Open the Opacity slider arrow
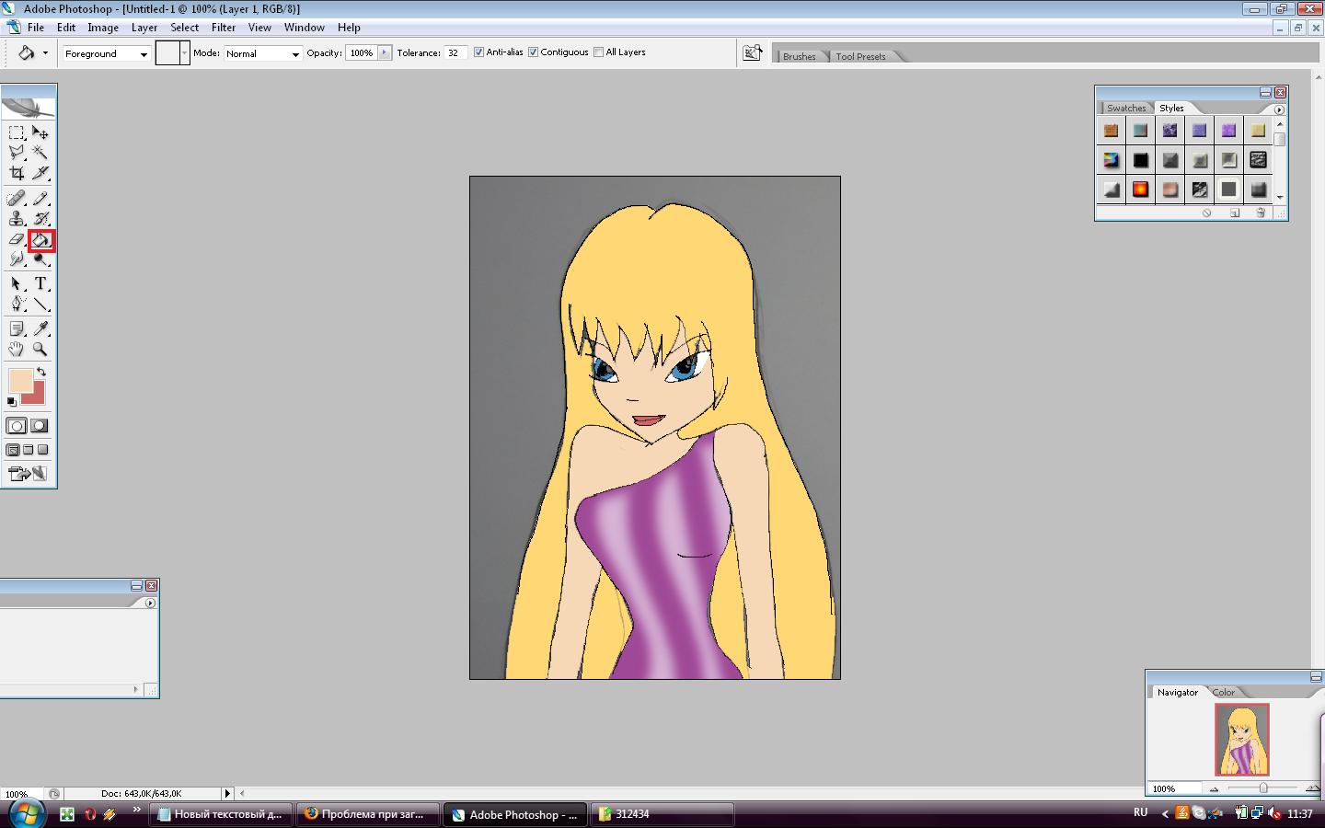This screenshot has height=828, width=1325. (385, 52)
